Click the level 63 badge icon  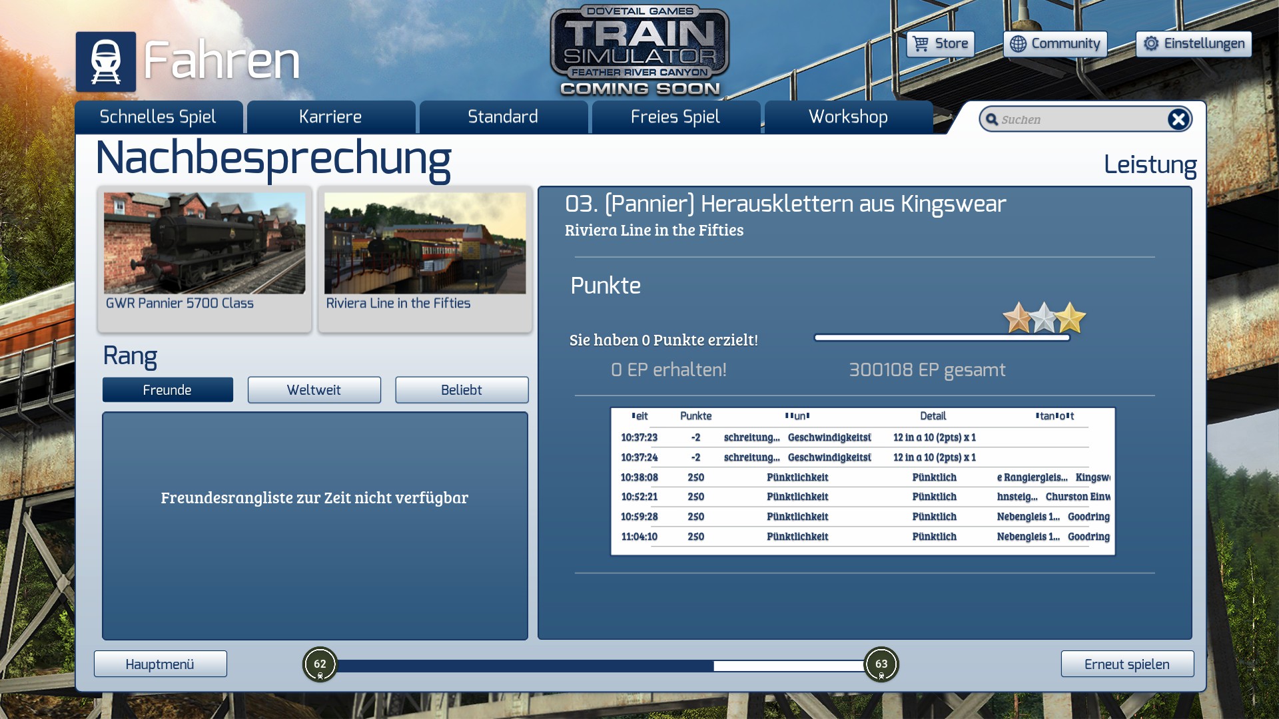[x=881, y=664]
